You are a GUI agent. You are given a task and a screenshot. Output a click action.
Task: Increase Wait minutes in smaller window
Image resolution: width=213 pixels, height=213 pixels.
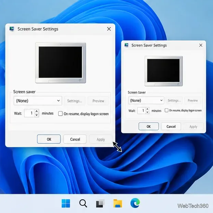coord(147,109)
